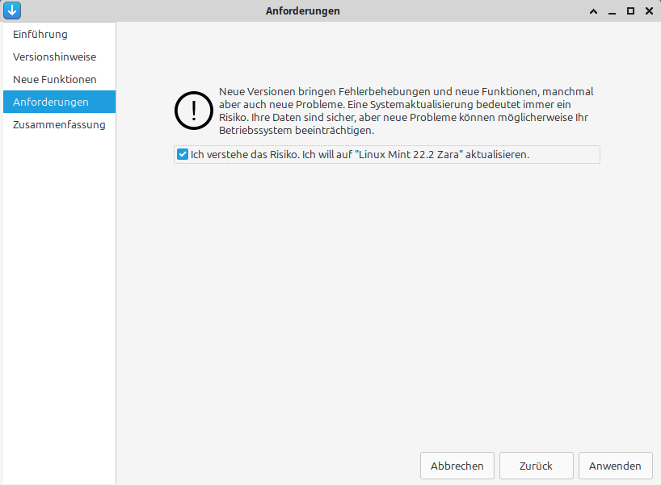Viewport: 661px width, 485px height.
Task: Click the minimize icon in the title bar
Action: (612, 10)
